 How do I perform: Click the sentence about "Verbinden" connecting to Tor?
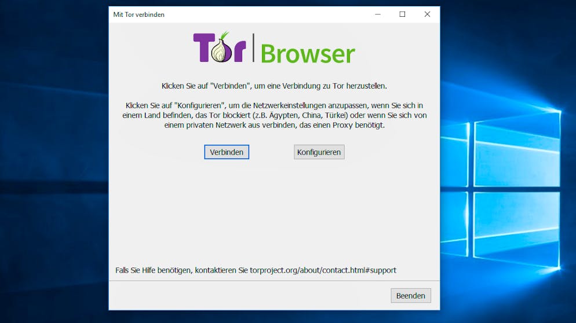(x=275, y=86)
